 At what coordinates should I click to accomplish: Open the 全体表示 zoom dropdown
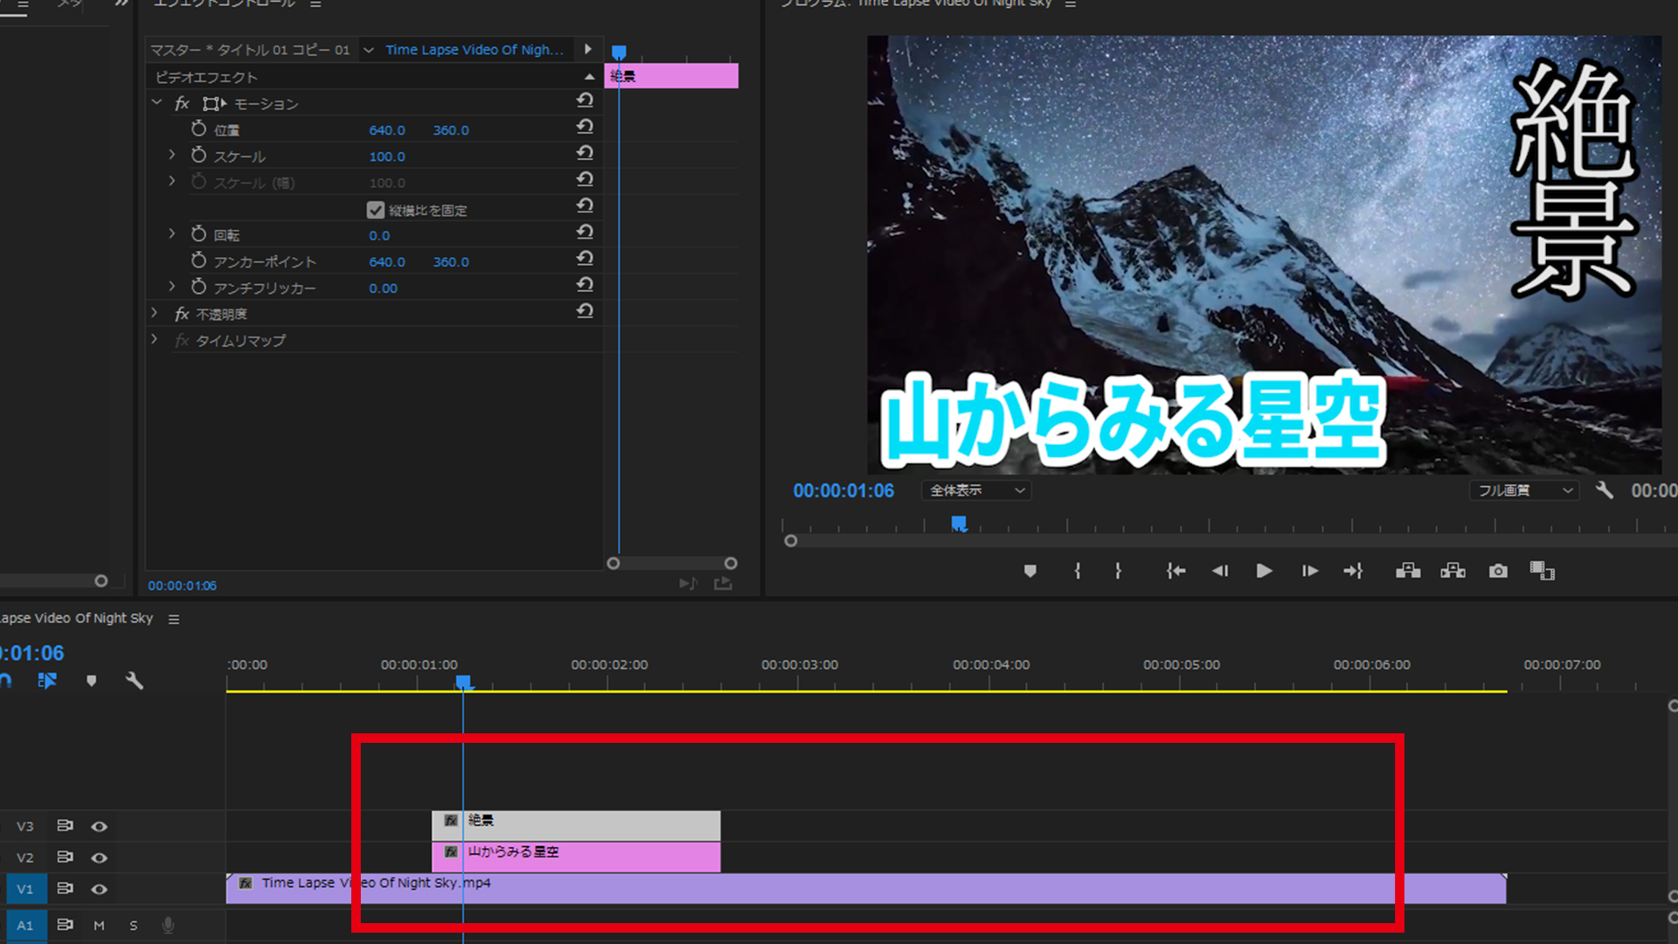[972, 489]
